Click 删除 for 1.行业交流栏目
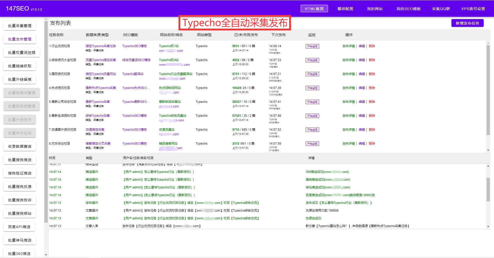This screenshot has width=494, height=258. 372,46
